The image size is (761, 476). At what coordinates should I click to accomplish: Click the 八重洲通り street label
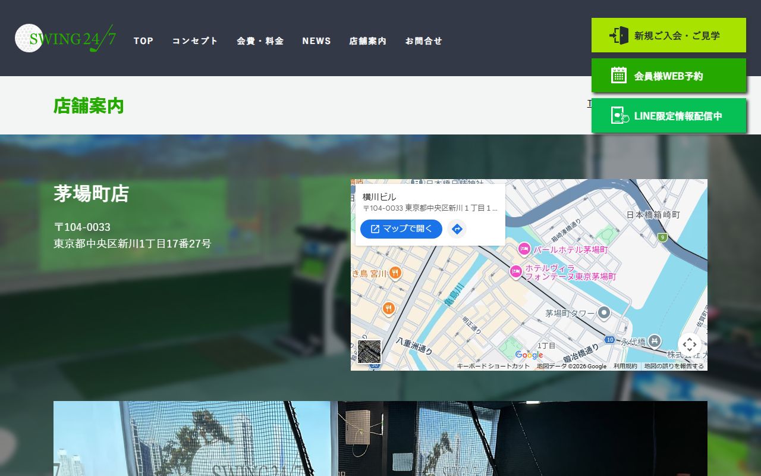414,346
